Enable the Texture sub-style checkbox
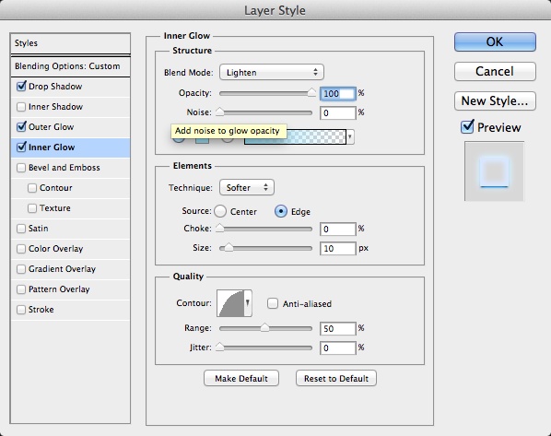Screen dimensions: 551x436 pyautogui.click(x=32, y=208)
